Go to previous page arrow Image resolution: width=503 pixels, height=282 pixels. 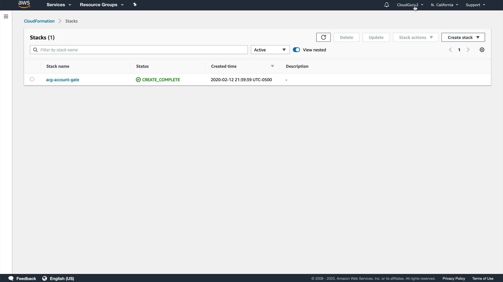click(450, 50)
